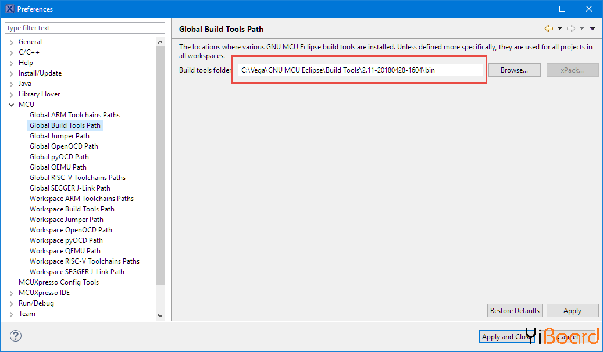Open the back history dropdown arrow
The height and width of the screenshot is (352, 603).
pyautogui.click(x=559, y=28)
